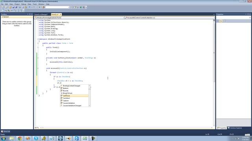Click the Start Debugging play icon

pos(39,7)
